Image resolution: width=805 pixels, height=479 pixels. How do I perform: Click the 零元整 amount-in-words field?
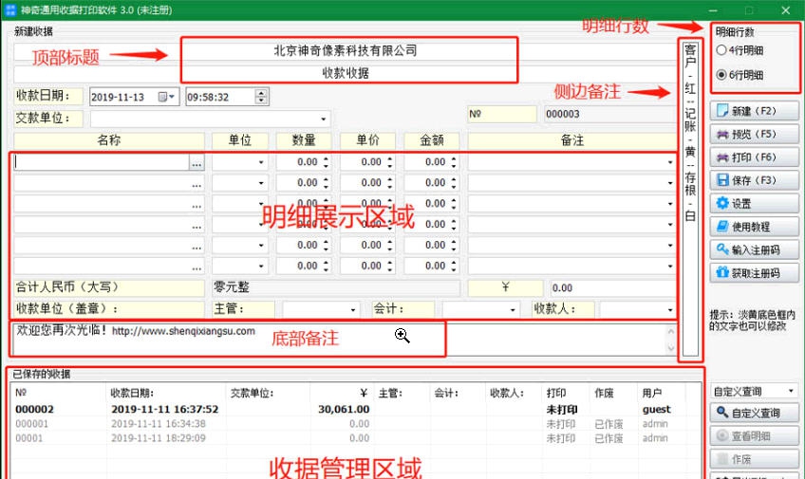click(336, 287)
